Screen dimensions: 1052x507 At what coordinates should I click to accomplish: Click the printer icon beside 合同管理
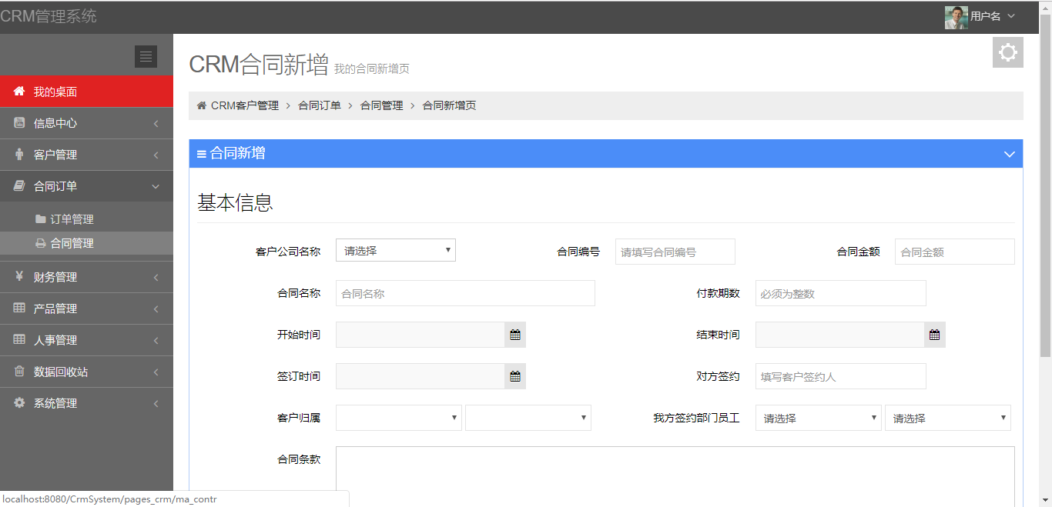(40, 242)
